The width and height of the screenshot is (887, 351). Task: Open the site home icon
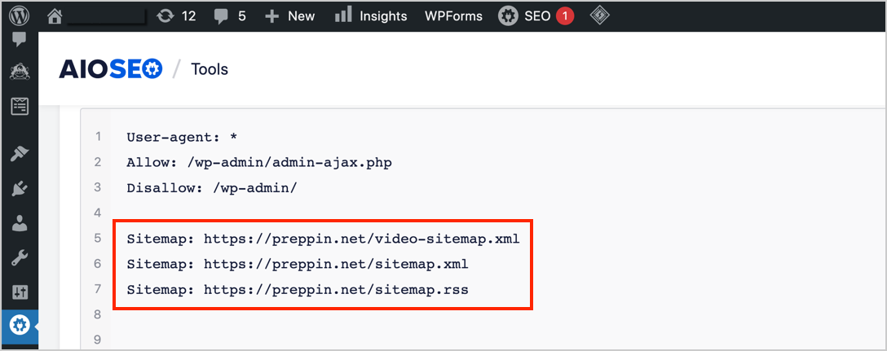point(55,15)
